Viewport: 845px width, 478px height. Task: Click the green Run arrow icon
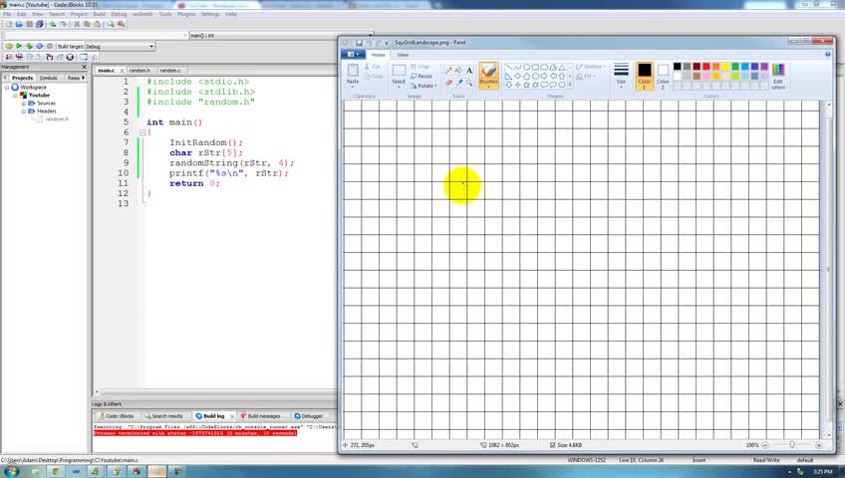19,46
